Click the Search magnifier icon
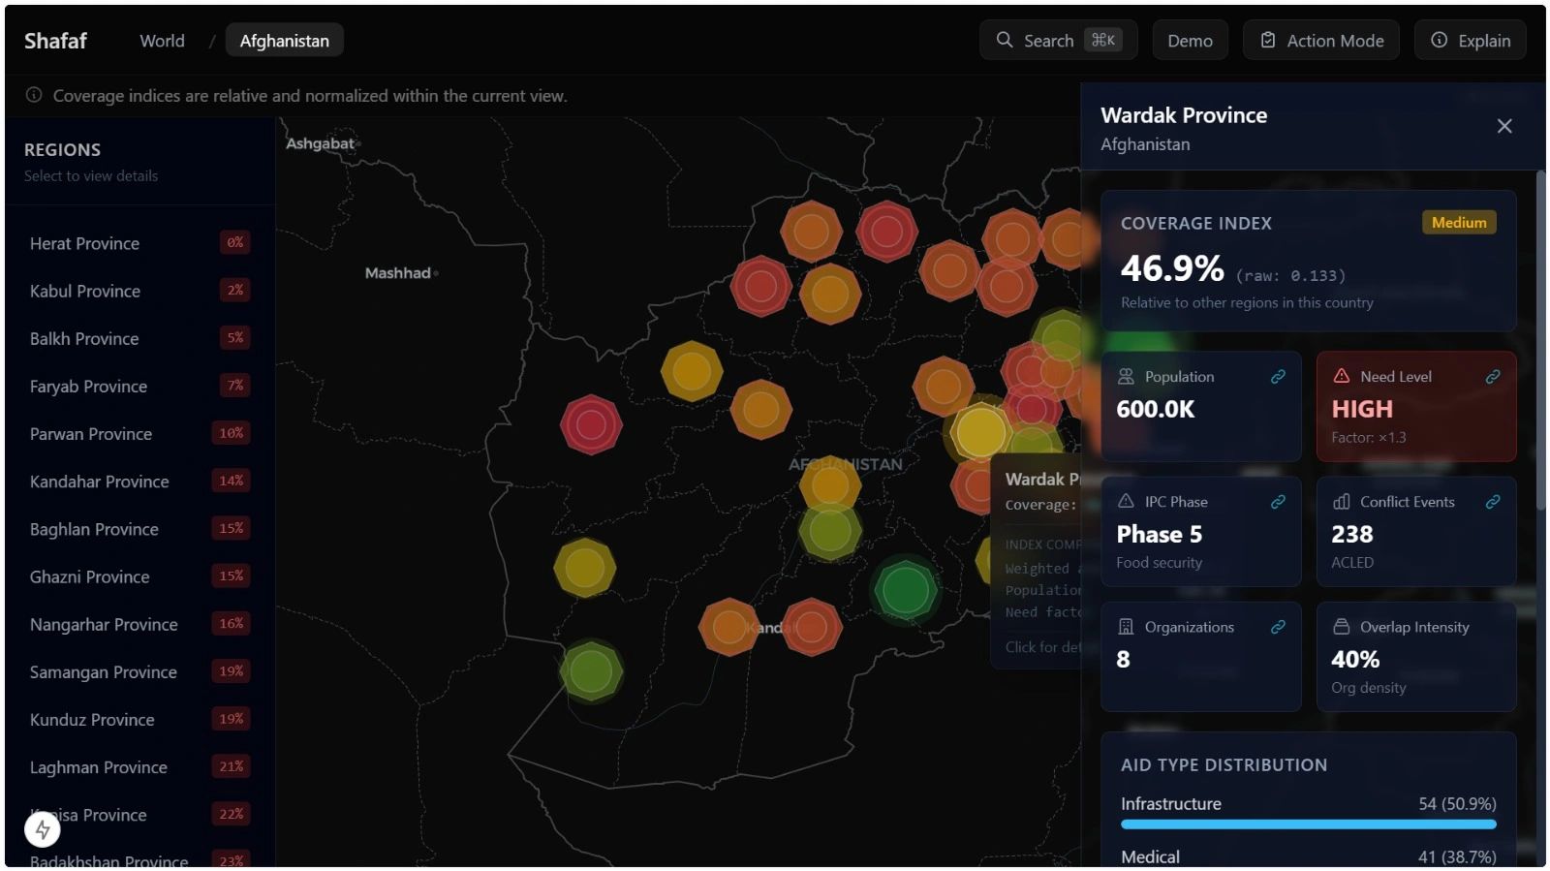1550x871 pixels. click(x=1005, y=40)
